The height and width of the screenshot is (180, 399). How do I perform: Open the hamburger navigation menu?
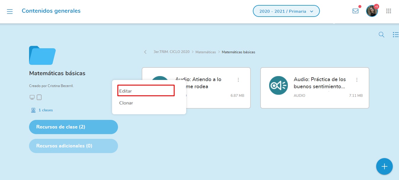click(x=10, y=12)
